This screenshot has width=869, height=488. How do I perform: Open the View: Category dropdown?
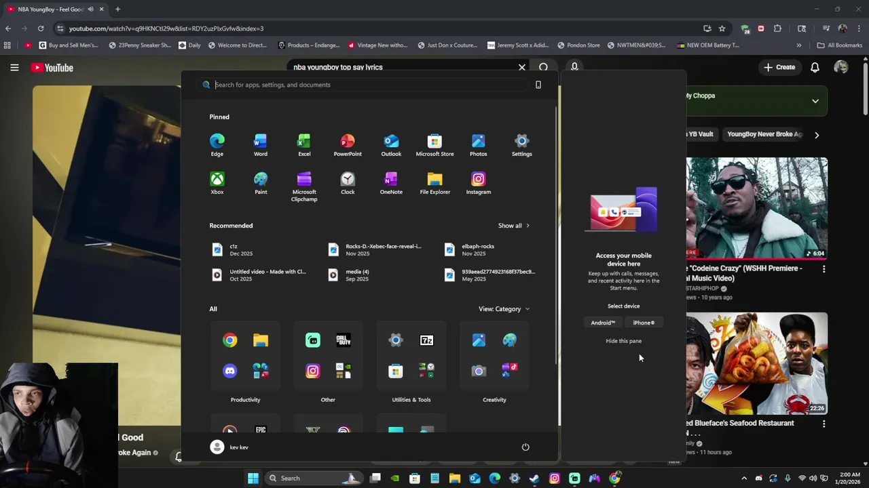504,309
